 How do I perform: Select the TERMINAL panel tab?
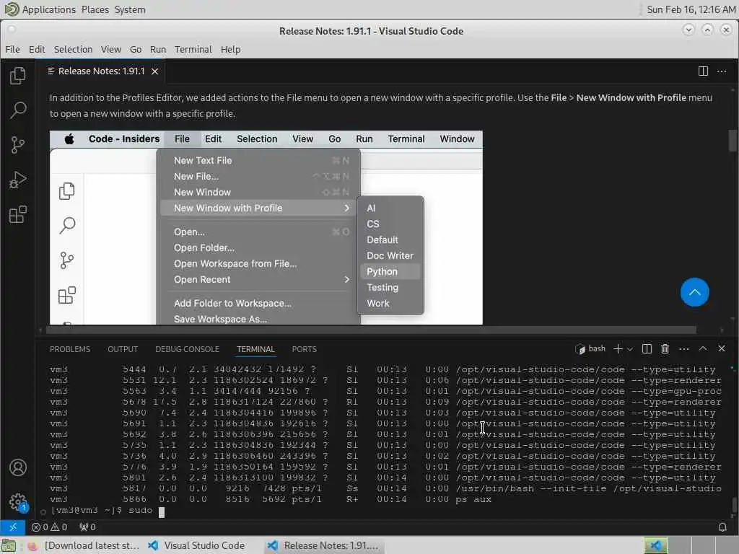(255, 349)
